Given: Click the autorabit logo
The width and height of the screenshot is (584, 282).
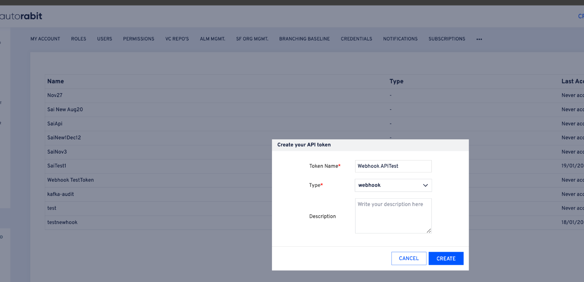Looking at the screenshot, I should pos(21,16).
